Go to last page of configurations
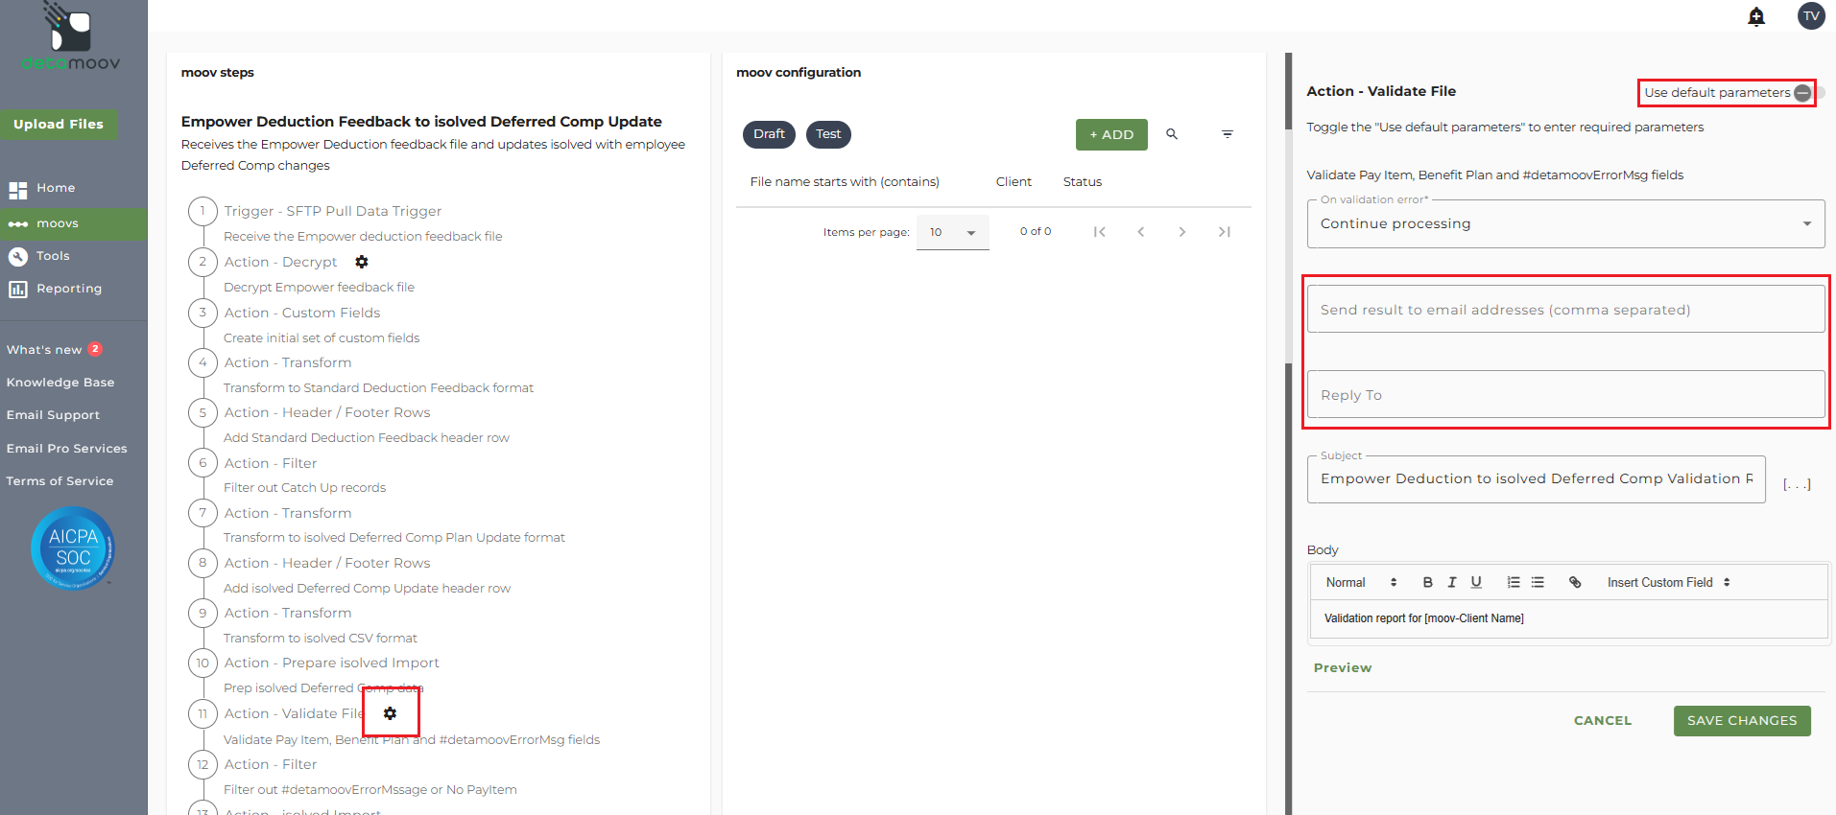 [x=1225, y=232]
